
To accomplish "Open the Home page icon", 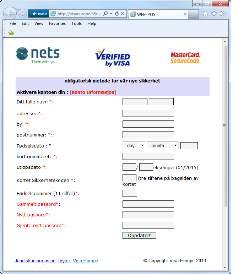I will coord(205,14).
